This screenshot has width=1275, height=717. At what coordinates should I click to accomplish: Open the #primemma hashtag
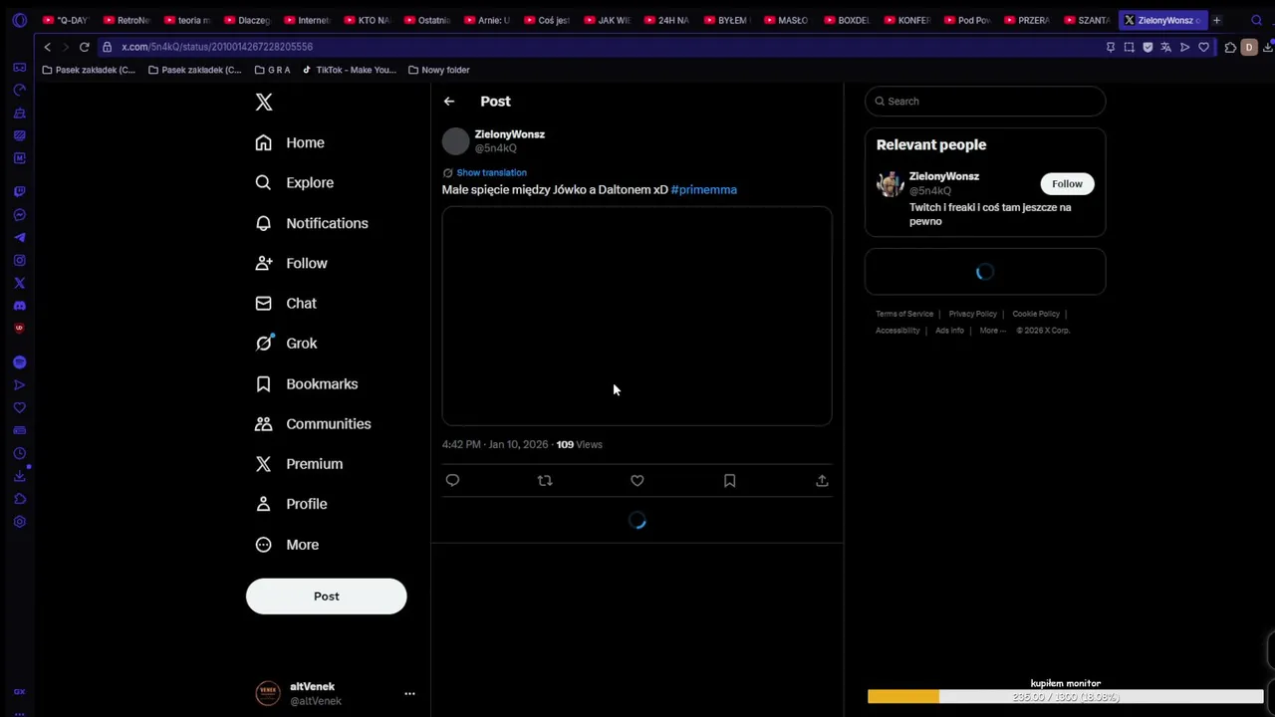tap(704, 189)
